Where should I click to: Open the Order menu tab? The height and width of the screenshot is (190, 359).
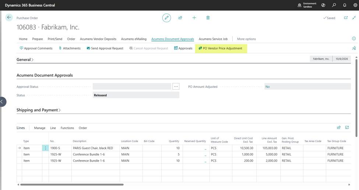pyautogui.click(x=71, y=39)
